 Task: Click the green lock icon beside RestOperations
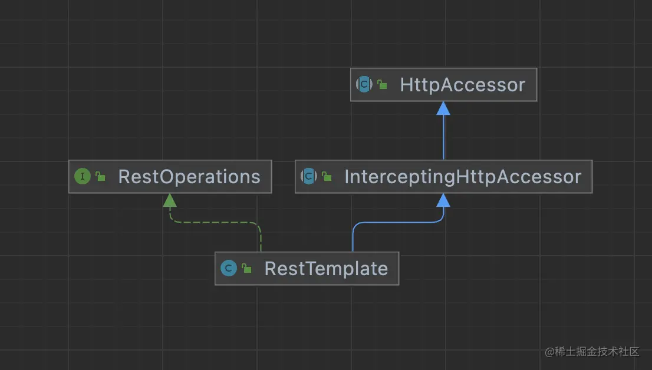(101, 176)
